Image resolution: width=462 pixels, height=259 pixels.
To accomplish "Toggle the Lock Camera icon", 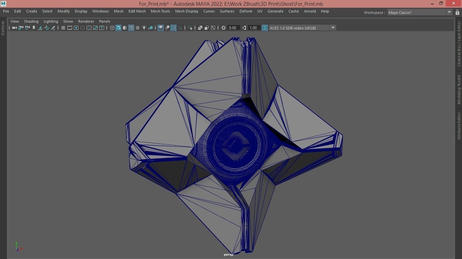I will [x=20, y=28].
